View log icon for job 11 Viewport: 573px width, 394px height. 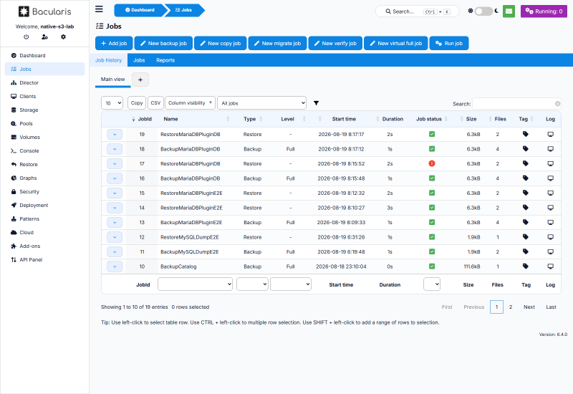tap(550, 251)
